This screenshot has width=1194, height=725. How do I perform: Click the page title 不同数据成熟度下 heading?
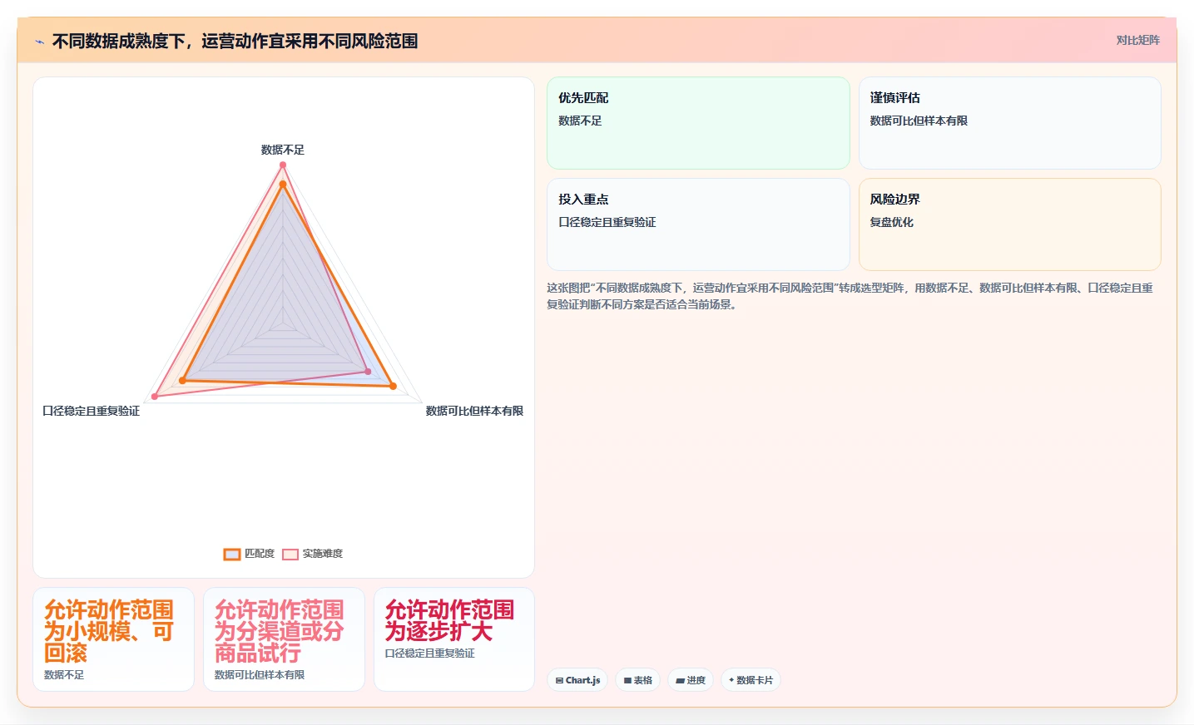click(235, 41)
